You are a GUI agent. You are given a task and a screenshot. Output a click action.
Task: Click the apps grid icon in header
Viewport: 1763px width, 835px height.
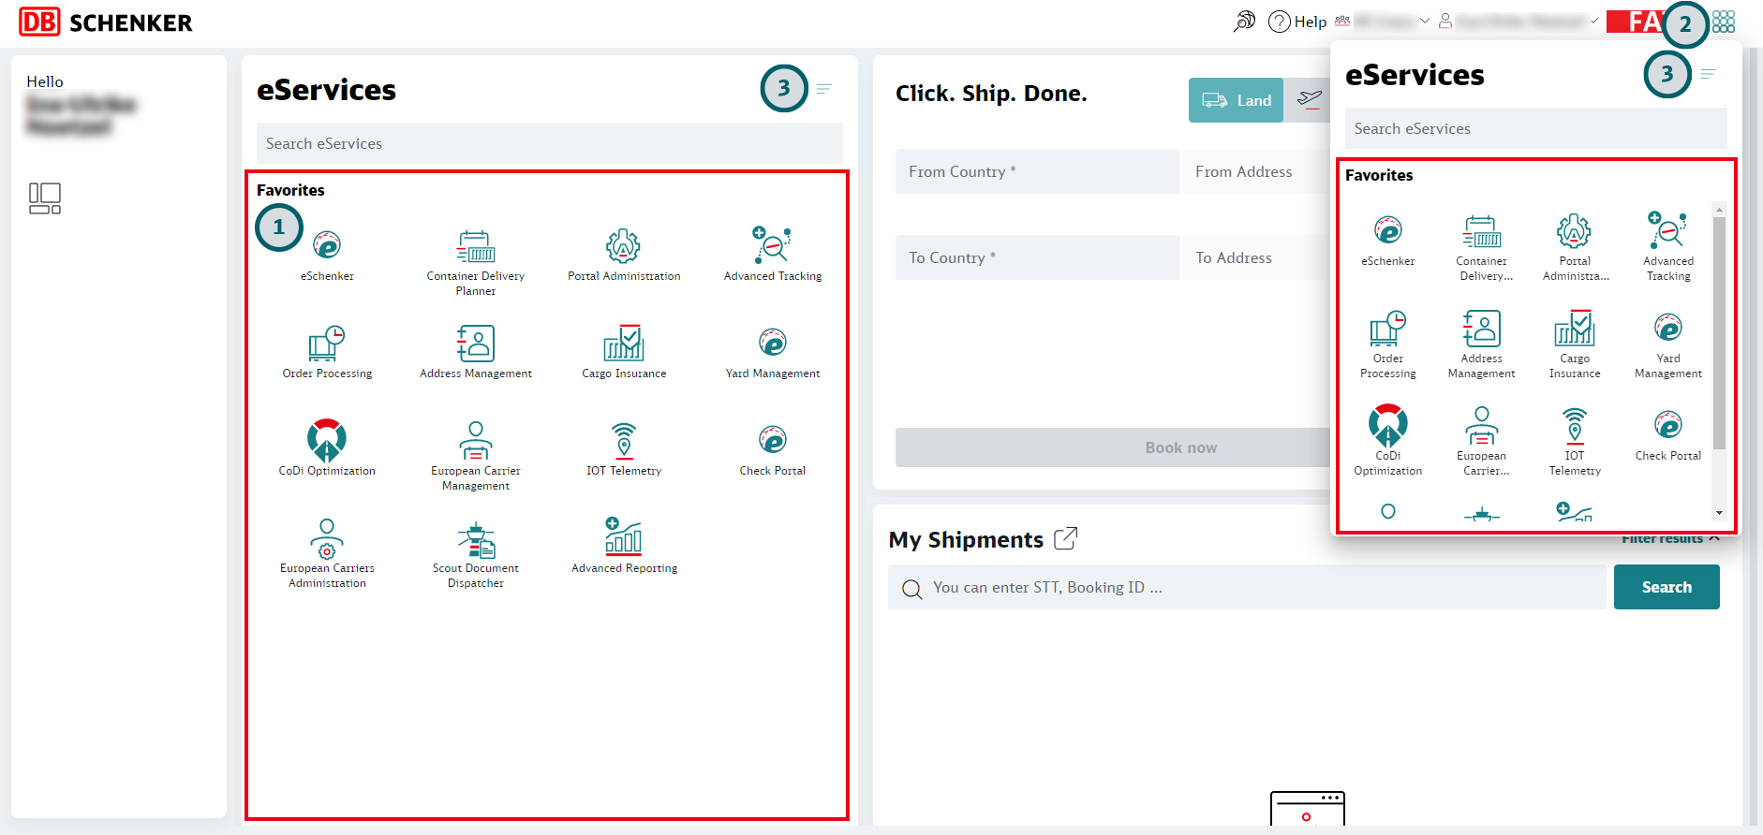click(x=1724, y=22)
